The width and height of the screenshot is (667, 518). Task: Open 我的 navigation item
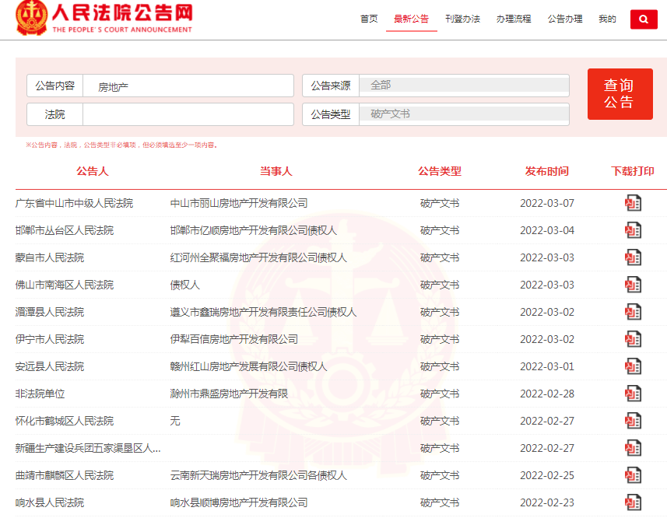607,19
